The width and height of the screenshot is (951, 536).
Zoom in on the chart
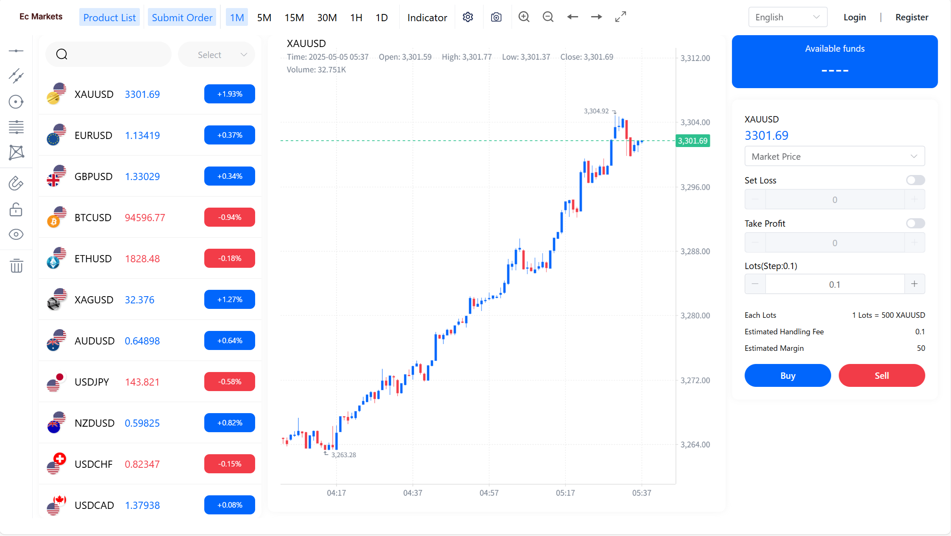click(x=524, y=17)
